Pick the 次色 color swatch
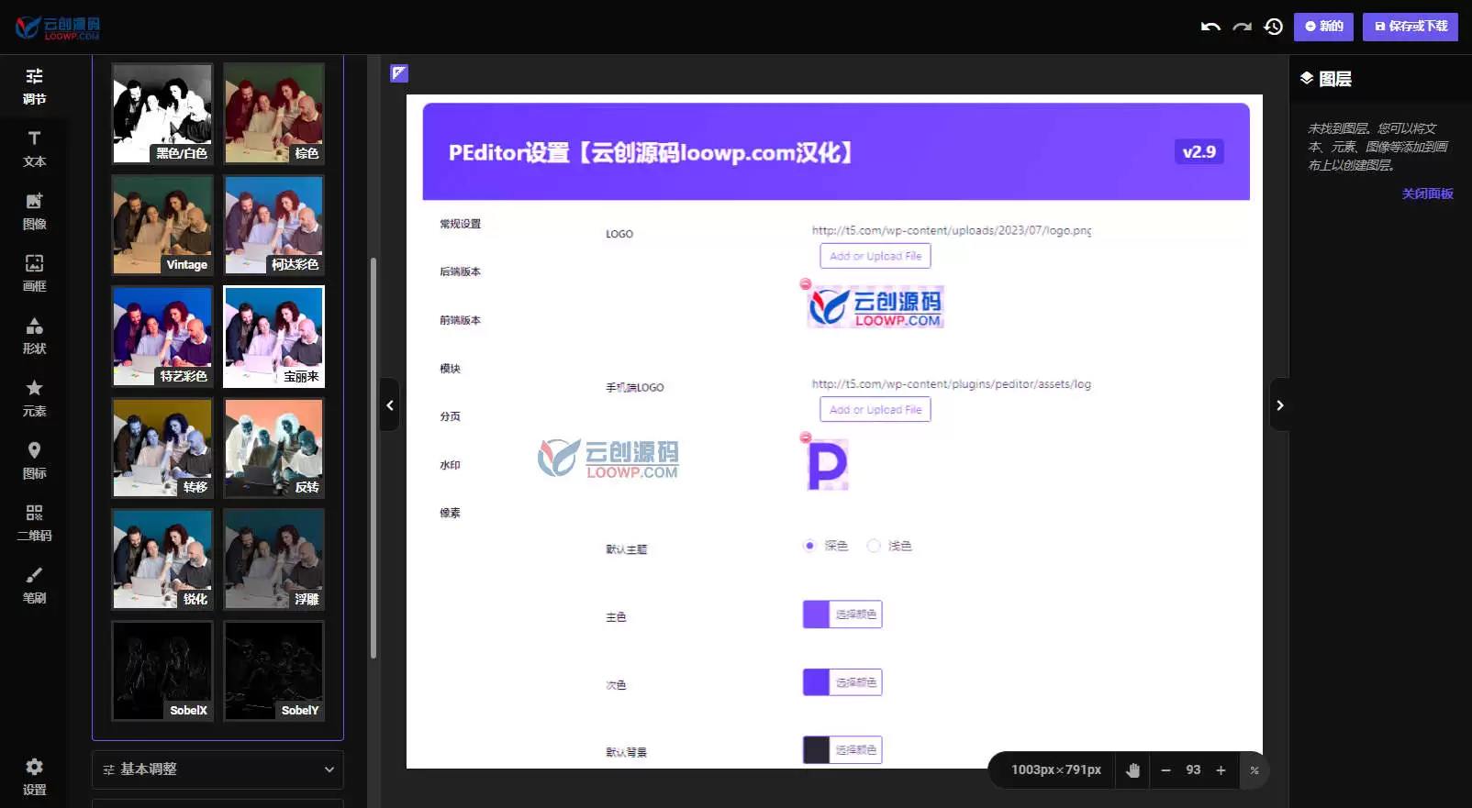 click(x=816, y=682)
